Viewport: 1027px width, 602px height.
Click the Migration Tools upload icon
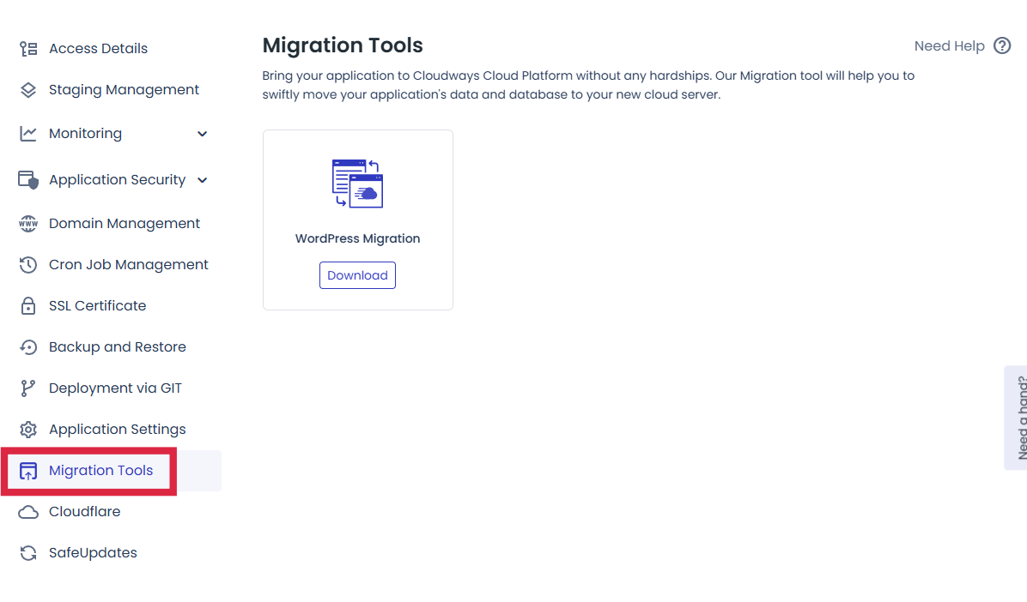click(28, 471)
